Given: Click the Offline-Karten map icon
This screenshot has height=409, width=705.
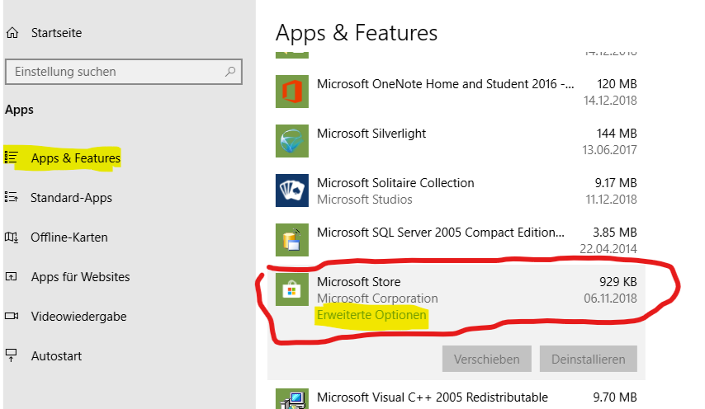Looking at the screenshot, I should (x=12, y=237).
